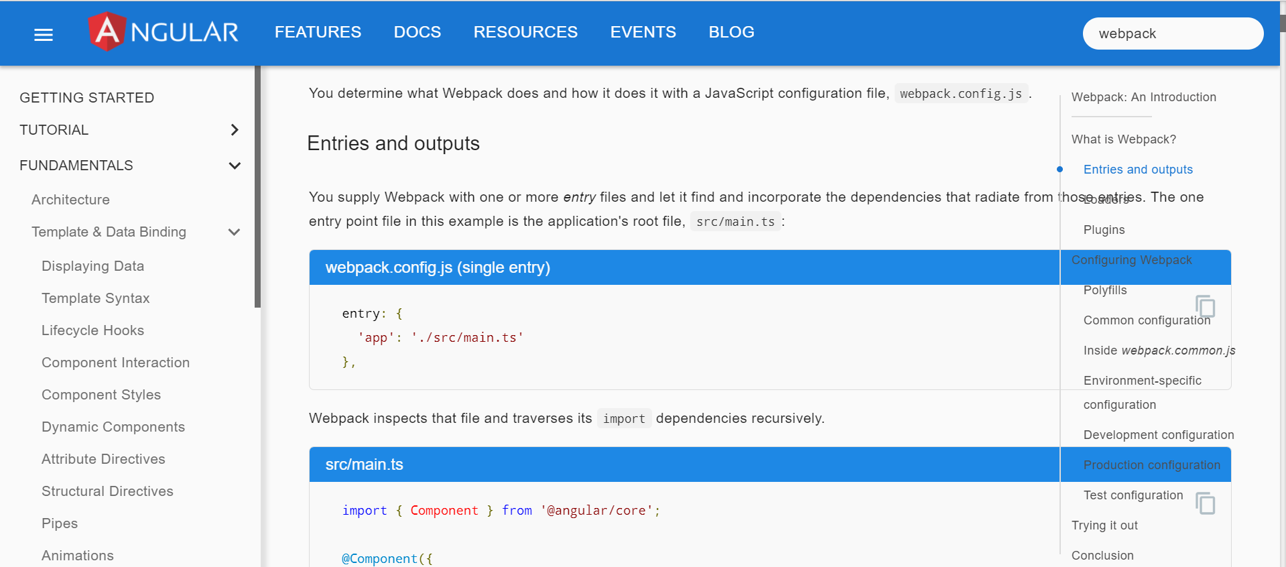Open the Docs page
Image resolution: width=1286 pixels, height=567 pixels.
417,32
